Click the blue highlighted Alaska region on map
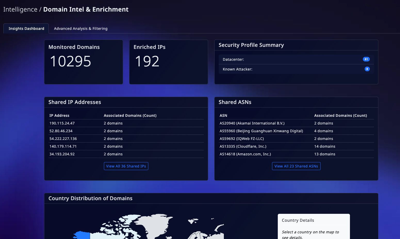400x239 pixels. [83, 235]
